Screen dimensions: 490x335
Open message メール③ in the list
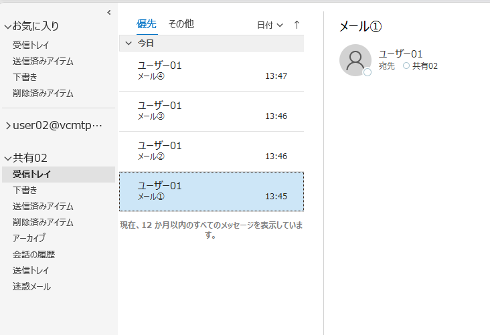point(212,112)
